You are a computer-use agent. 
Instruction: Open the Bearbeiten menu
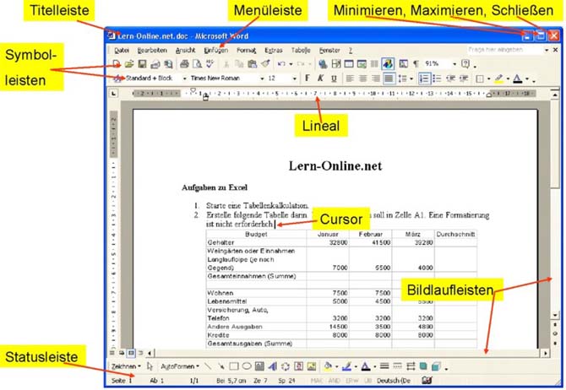click(x=152, y=51)
